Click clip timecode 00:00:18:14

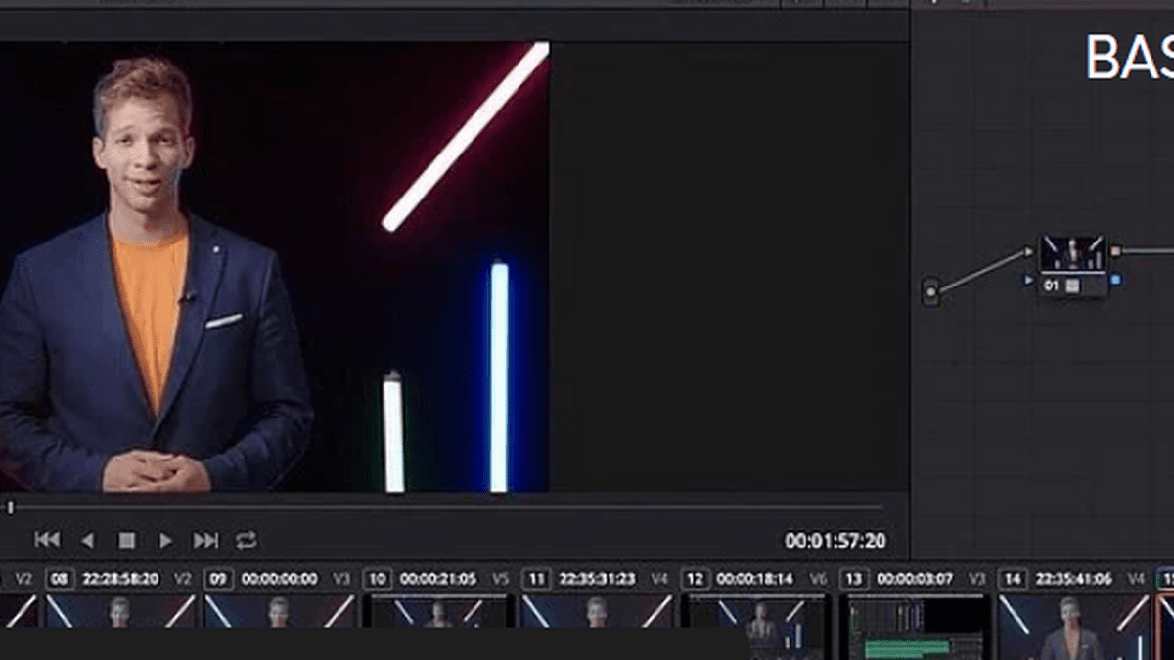[756, 579]
